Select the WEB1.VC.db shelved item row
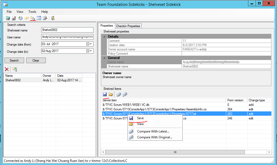Image resolution: width=277 pixels, height=165 pixels. tap(186, 105)
